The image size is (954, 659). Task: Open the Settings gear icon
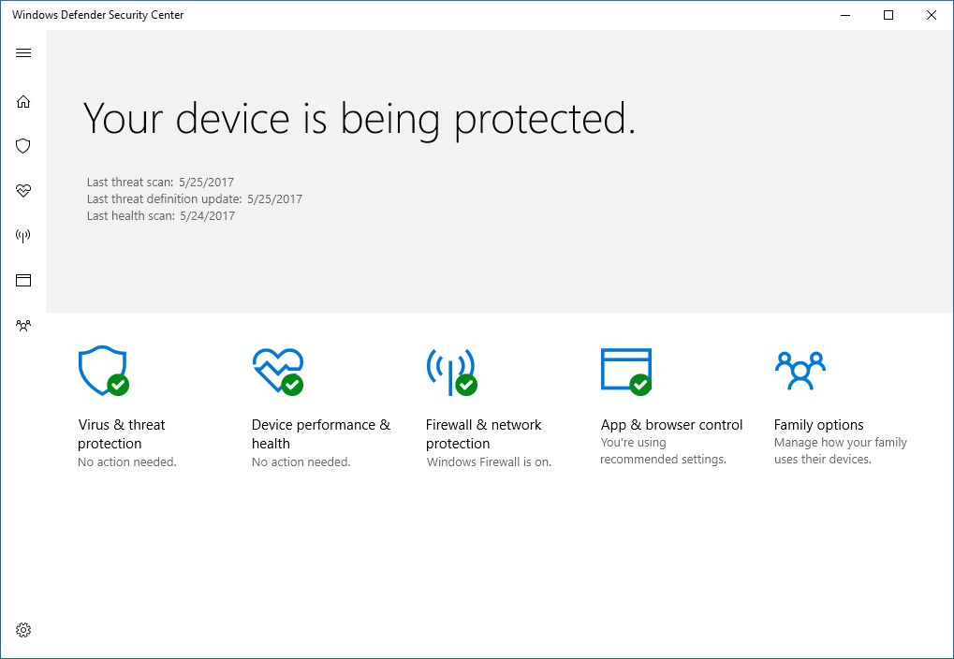tap(23, 630)
